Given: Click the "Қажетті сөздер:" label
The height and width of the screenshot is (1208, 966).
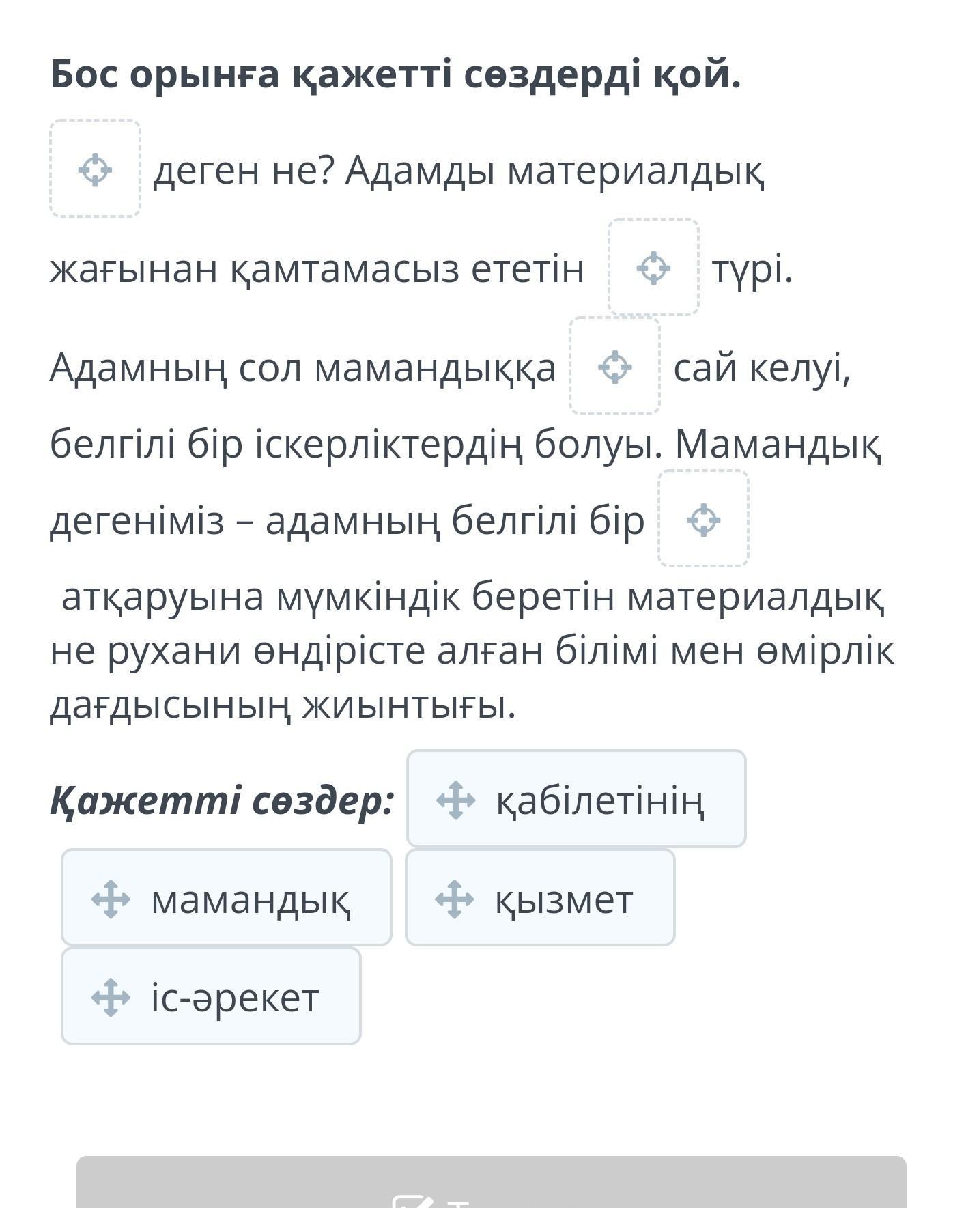Looking at the screenshot, I should click(223, 800).
